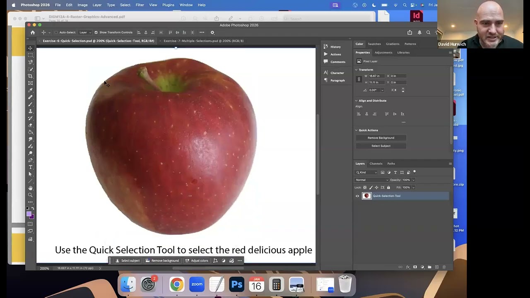The width and height of the screenshot is (530, 298).
Task: Toggle the layer filter switch on or off
Action: tap(414, 172)
